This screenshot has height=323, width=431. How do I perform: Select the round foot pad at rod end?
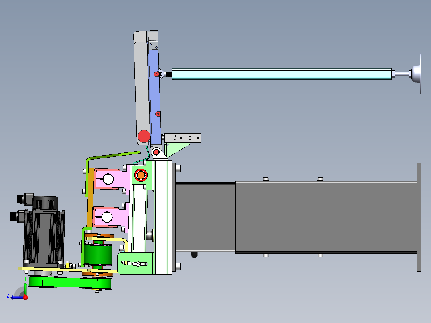417,74
